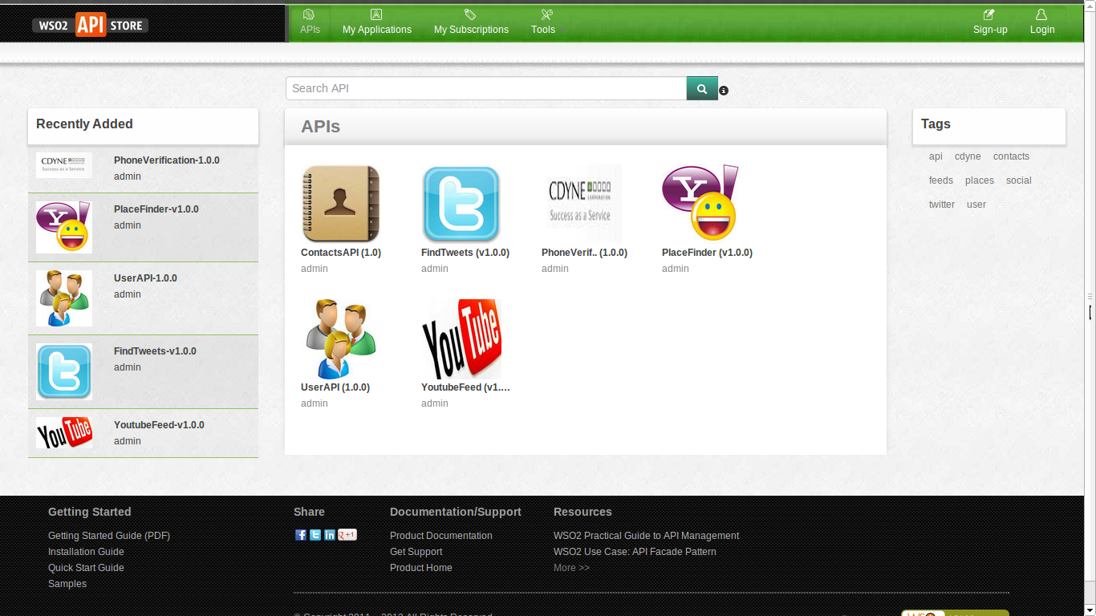The image size is (1096, 616).
Task: Open My Applications tab
Action: (x=376, y=22)
